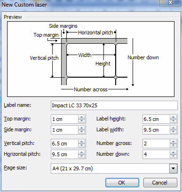Increase Label height using up arrow

[173, 117]
